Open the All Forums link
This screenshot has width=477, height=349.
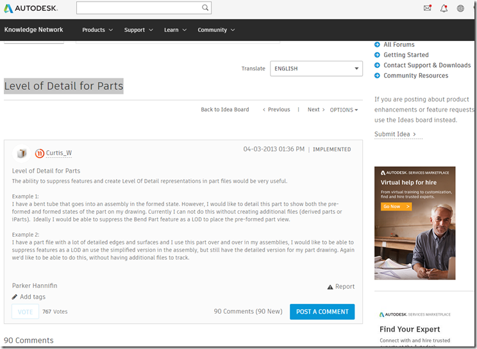(x=399, y=44)
